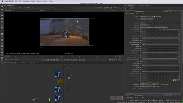This screenshot has width=183, height=103.
Task: Toggle limit to range checkbox
Action: coord(160,84)
